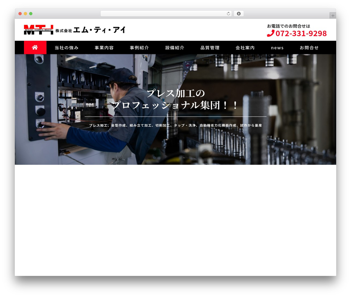Maximize the window with the green button

pos(31,14)
